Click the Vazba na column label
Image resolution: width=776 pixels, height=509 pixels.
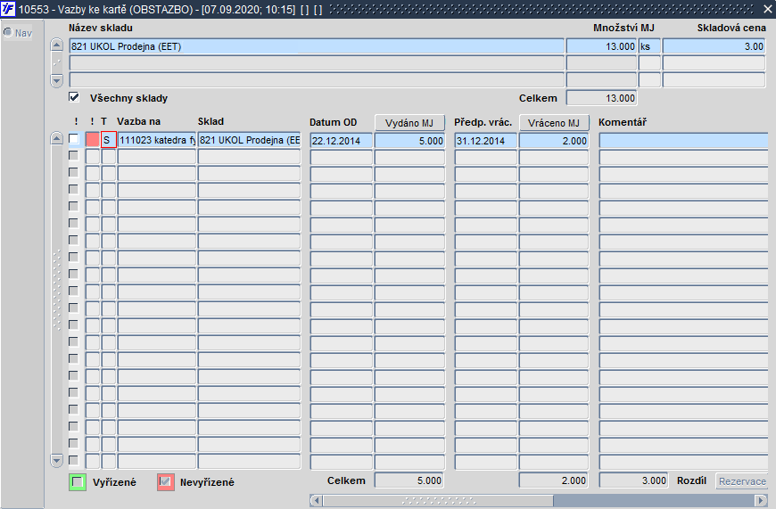tap(138, 122)
